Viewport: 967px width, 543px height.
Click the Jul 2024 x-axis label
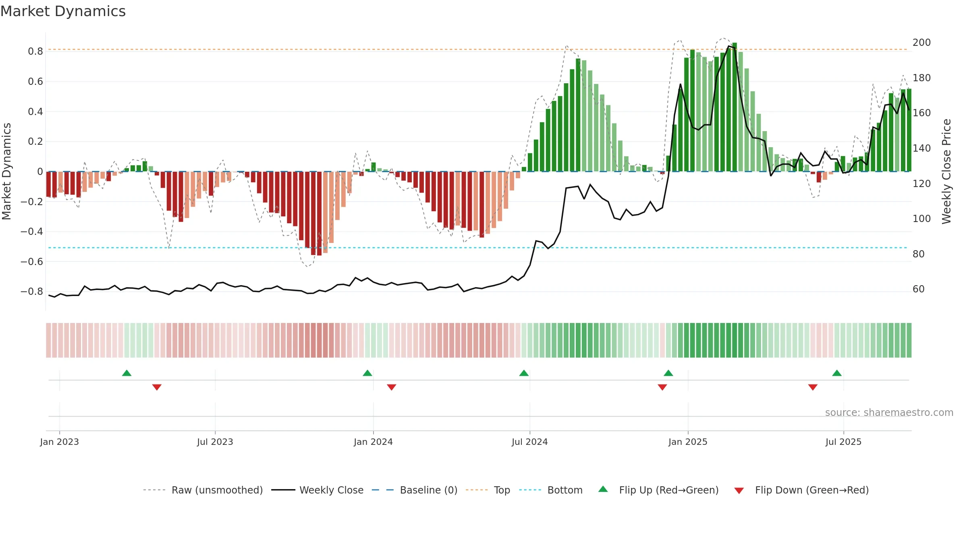point(530,442)
